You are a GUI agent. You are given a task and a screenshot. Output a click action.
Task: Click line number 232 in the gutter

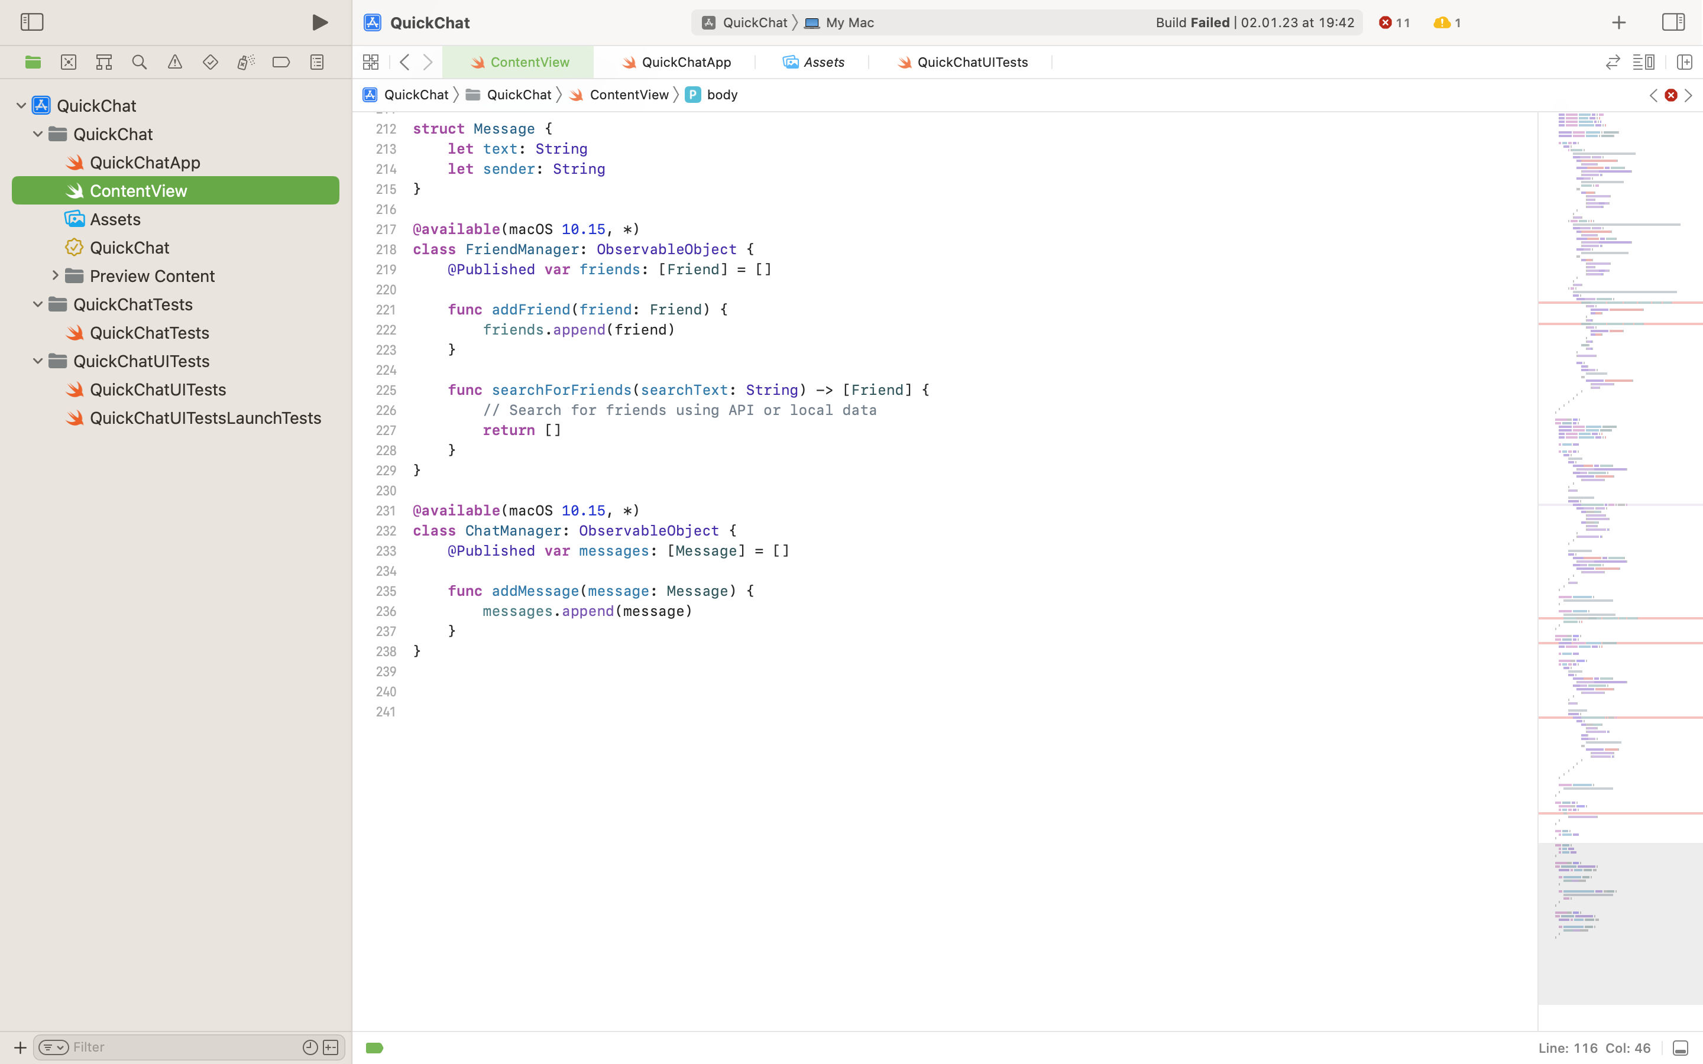386,531
